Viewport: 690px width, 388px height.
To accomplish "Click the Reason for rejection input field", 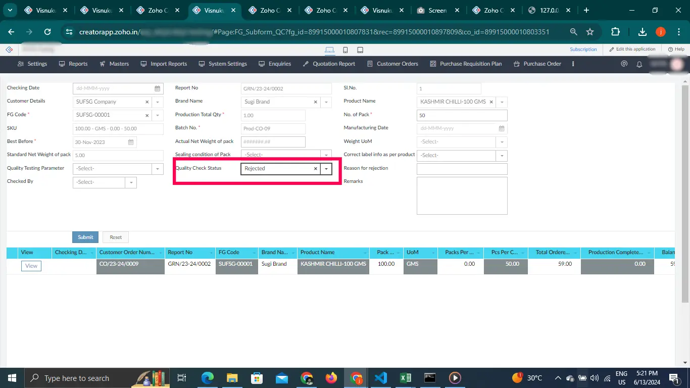I will tap(462, 169).
